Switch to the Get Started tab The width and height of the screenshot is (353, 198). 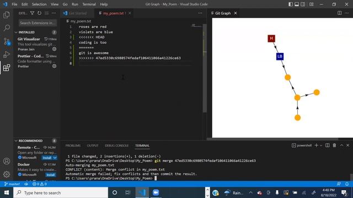78,13
